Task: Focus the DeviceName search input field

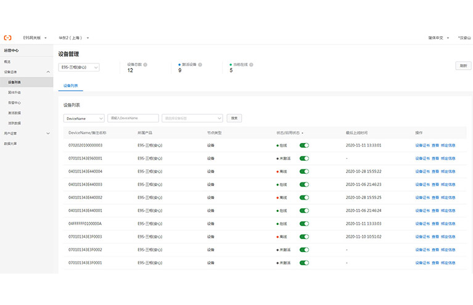Action: [x=133, y=118]
